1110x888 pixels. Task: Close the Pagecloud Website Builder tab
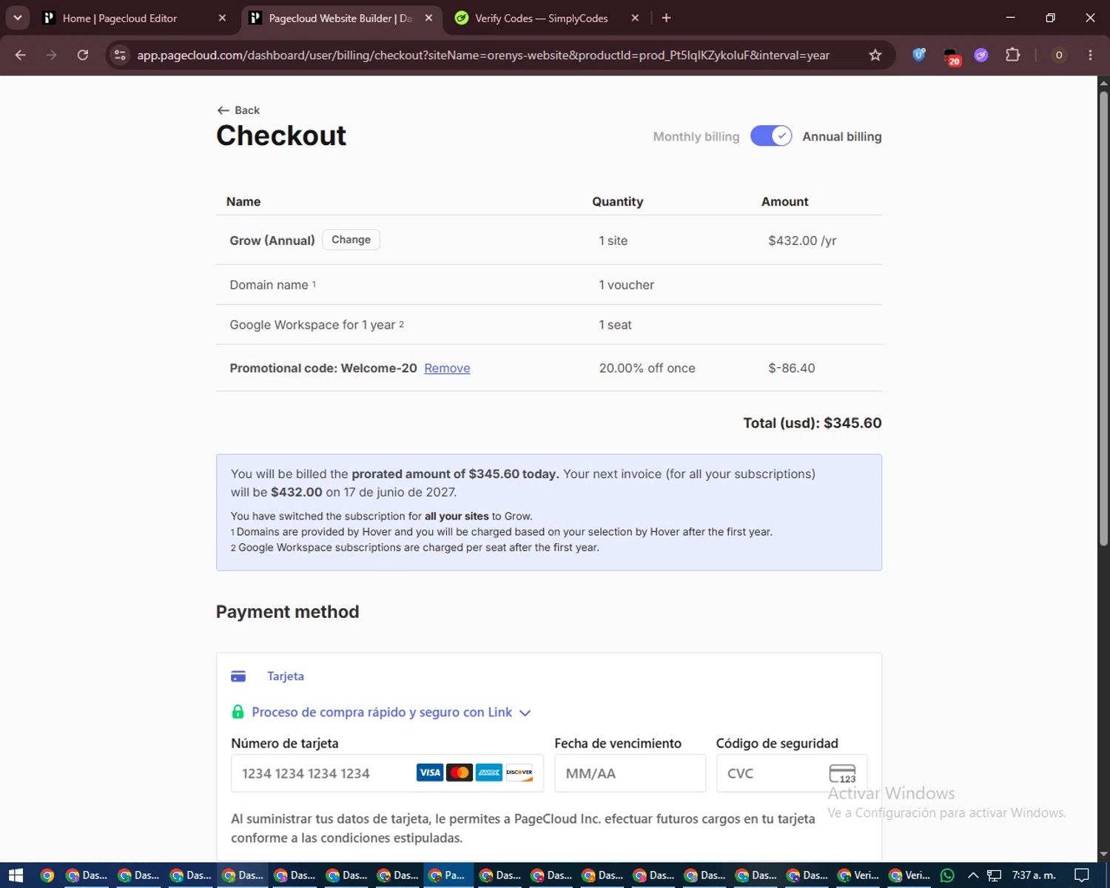(x=428, y=18)
